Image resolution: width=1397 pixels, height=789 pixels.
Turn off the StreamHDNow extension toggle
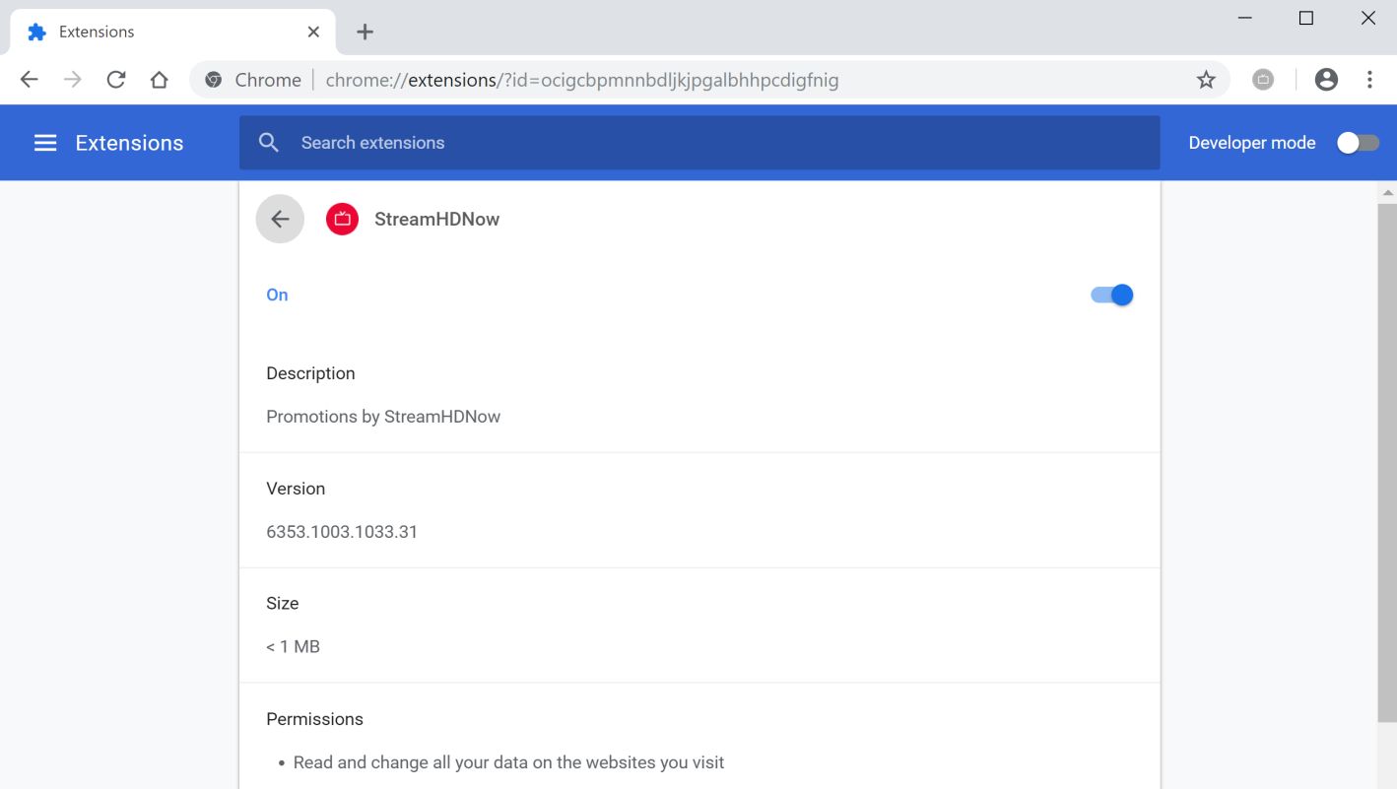(1112, 295)
